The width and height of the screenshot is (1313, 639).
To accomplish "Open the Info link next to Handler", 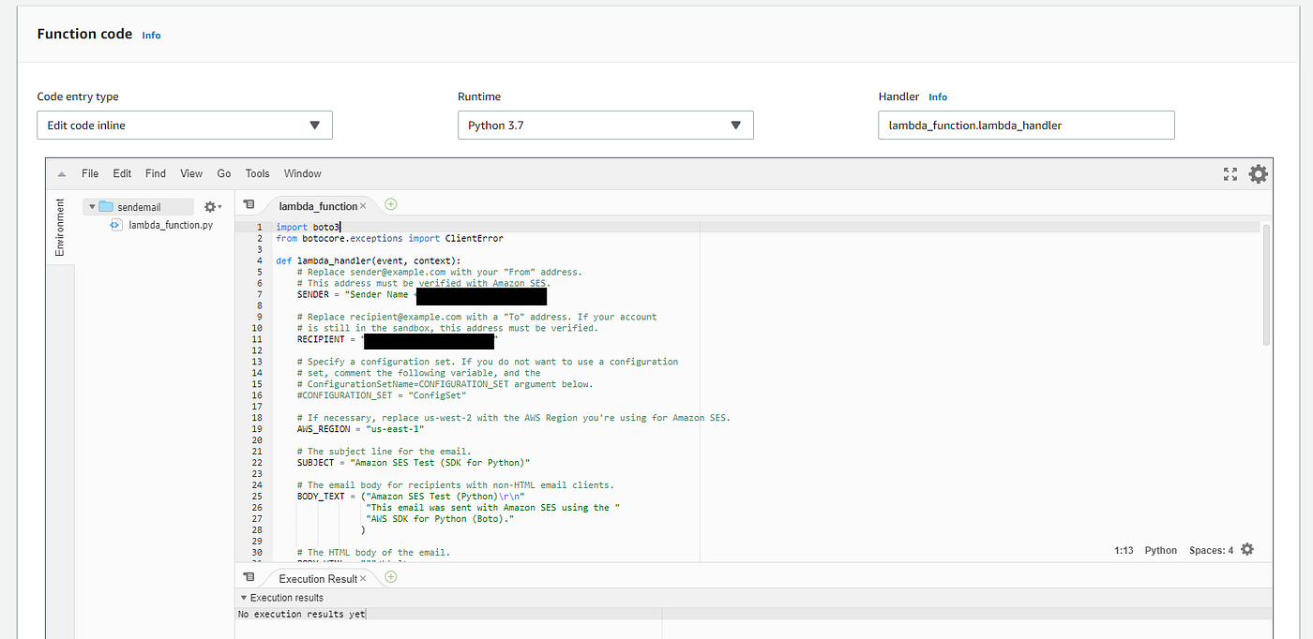I will [938, 97].
